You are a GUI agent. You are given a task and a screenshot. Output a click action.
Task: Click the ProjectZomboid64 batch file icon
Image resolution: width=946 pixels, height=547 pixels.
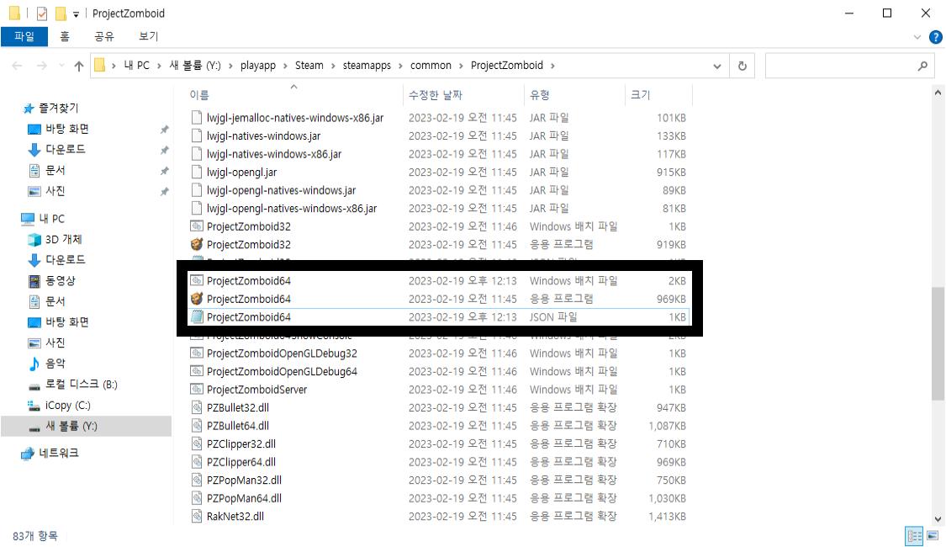(196, 281)
